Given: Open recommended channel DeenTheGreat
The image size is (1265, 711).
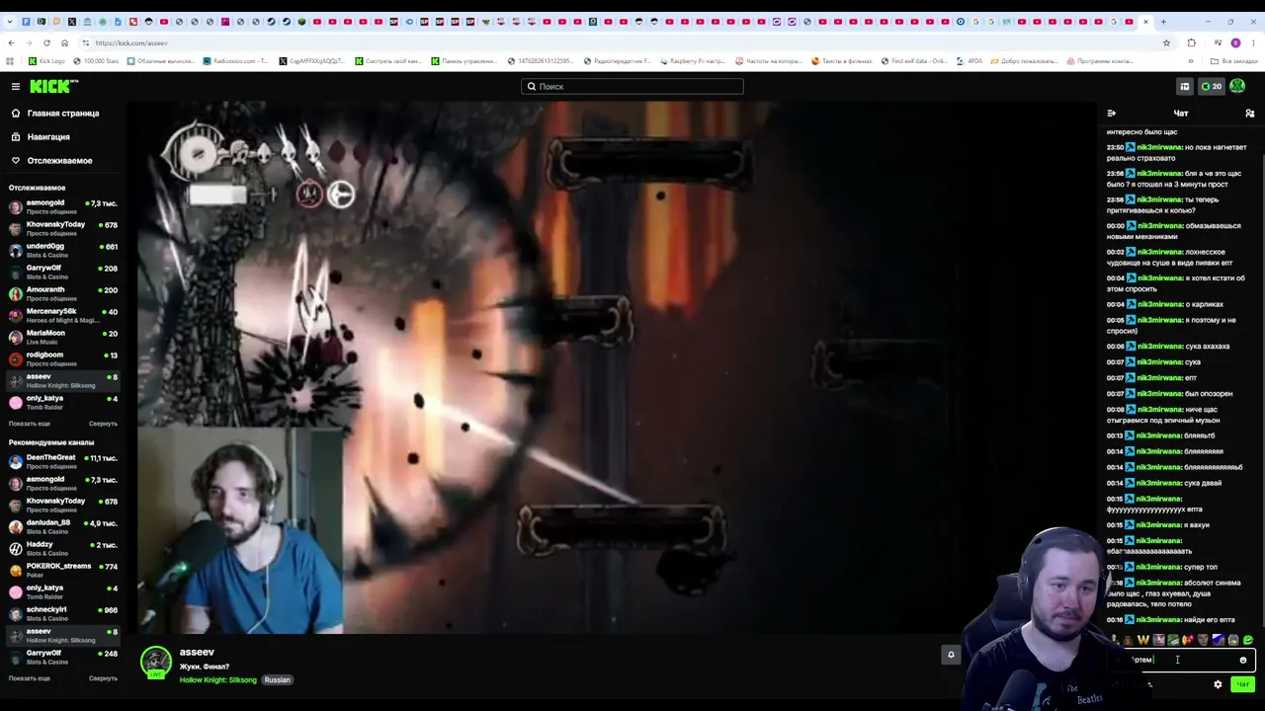Looking at the screenshot, I should (63, 462).
